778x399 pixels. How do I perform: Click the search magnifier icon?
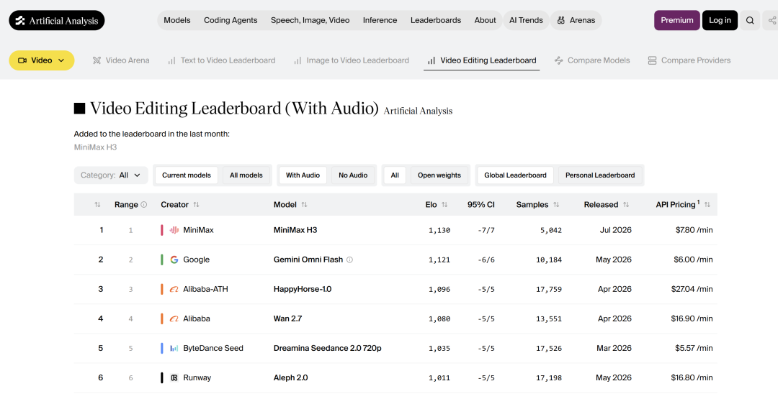pos(750,20)
